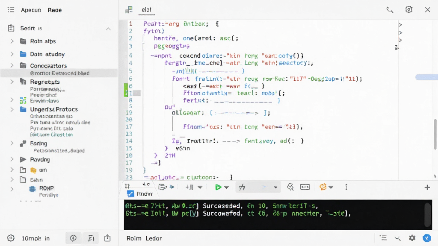Image resolution: width=438 pixels, height=246 pixels.
Task: Select the Eoding tree item
Action: 38,143
